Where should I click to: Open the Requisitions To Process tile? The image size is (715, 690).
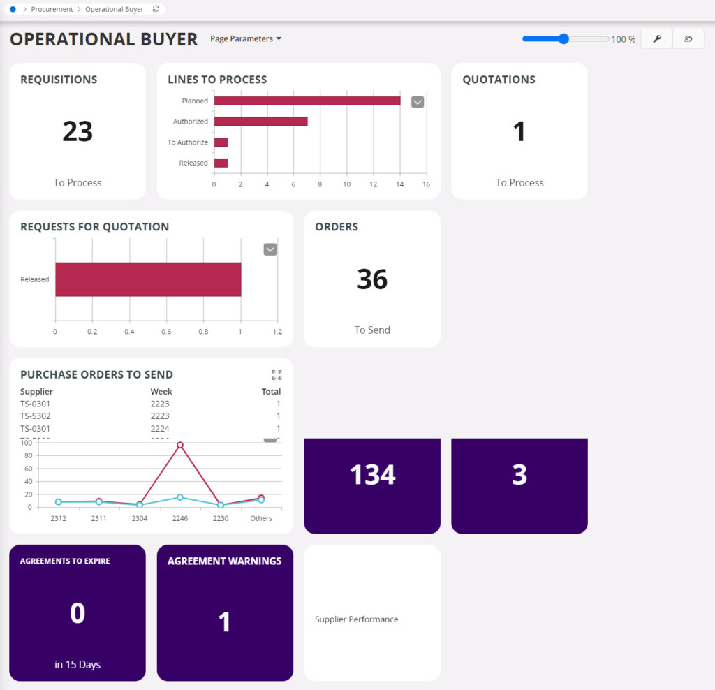(78, 131)
